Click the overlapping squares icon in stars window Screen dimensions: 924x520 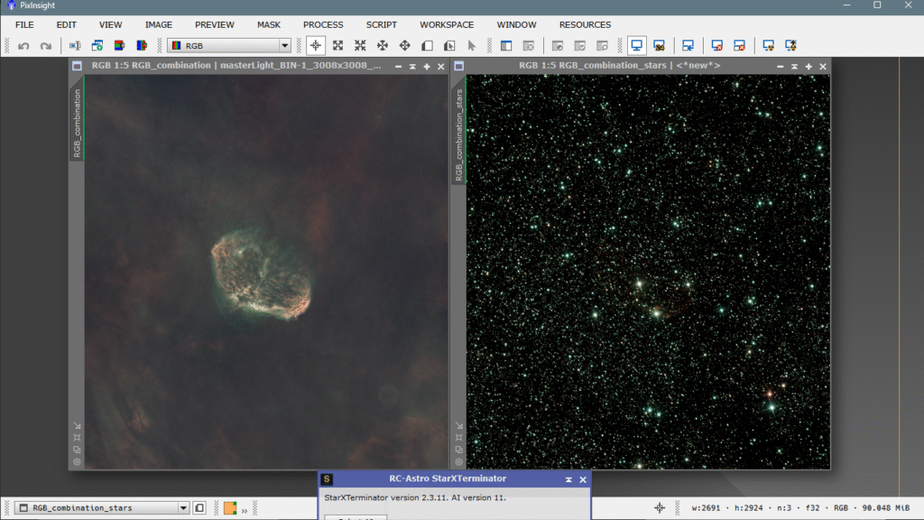coord(459,450)
